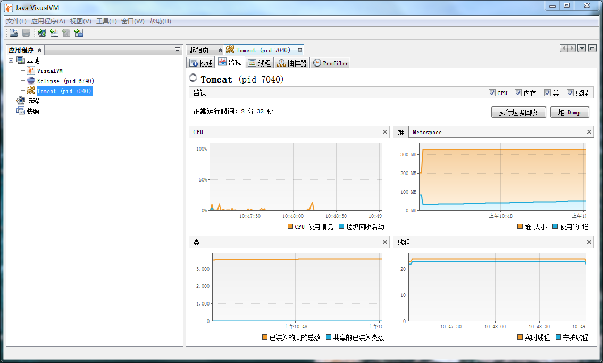This screenshot has width=603, height=363.
Task: Open the 窗口(W) menu
Action: point(133,21)
